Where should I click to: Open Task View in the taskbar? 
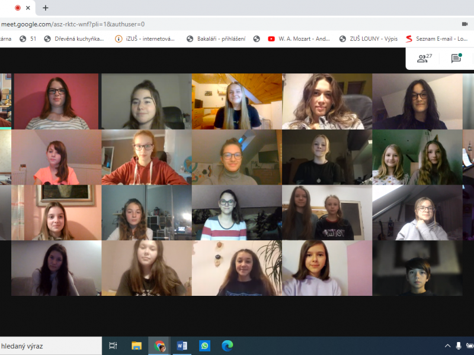tap(113, 346)
